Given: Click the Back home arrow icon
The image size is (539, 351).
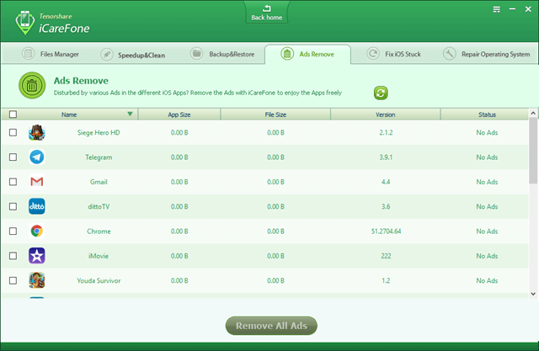Looking at the screenshot, I should [x=267, y=8].
